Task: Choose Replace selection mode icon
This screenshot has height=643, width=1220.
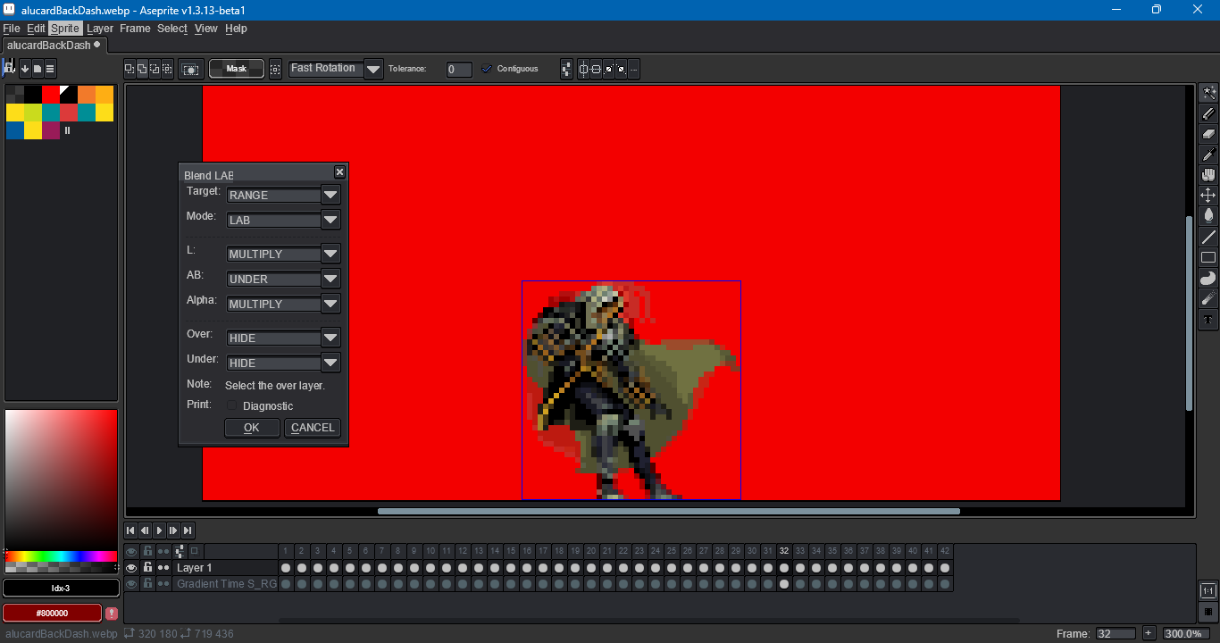Action: click(130, 68)
